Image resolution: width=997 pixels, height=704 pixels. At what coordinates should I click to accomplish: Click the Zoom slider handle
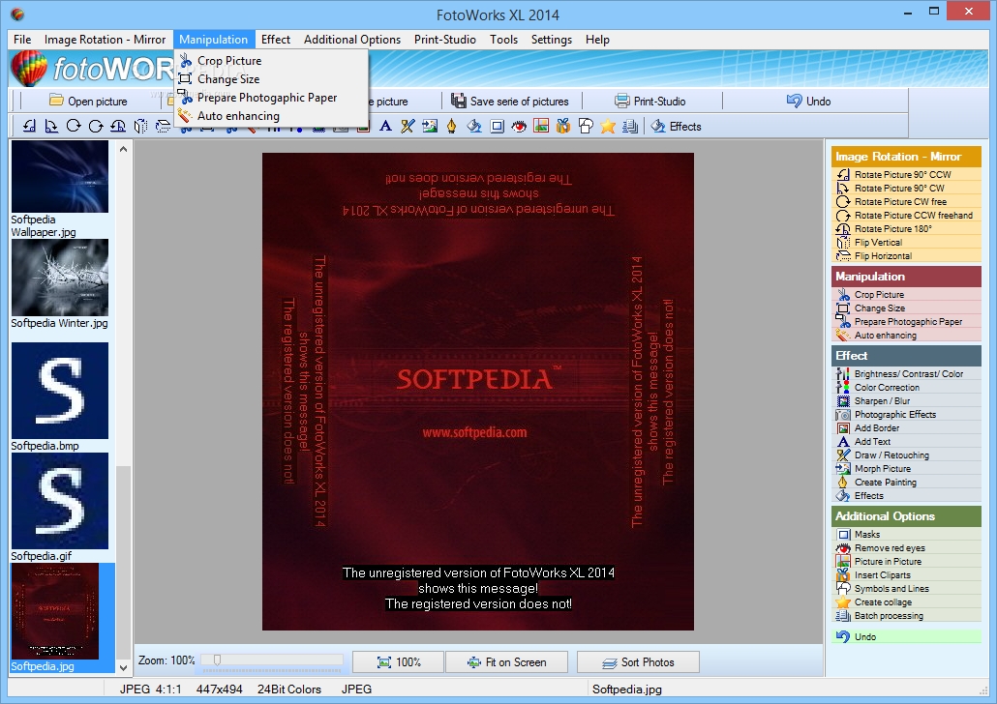(217, 660)
